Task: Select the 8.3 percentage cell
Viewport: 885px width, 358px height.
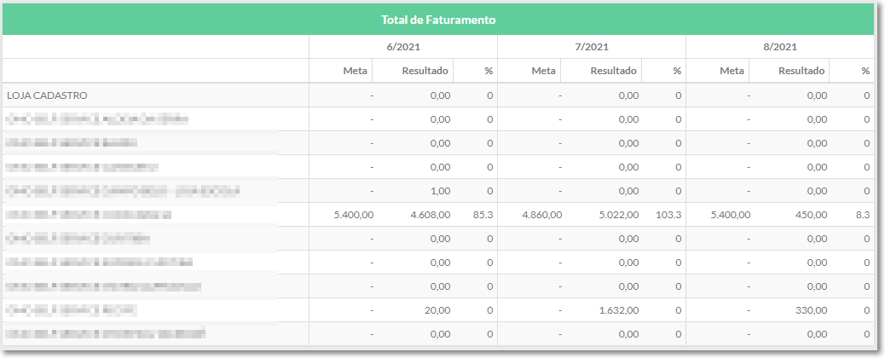Action: point(863,215)
